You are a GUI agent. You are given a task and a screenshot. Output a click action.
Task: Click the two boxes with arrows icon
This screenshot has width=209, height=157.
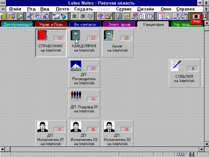(184, 16)
